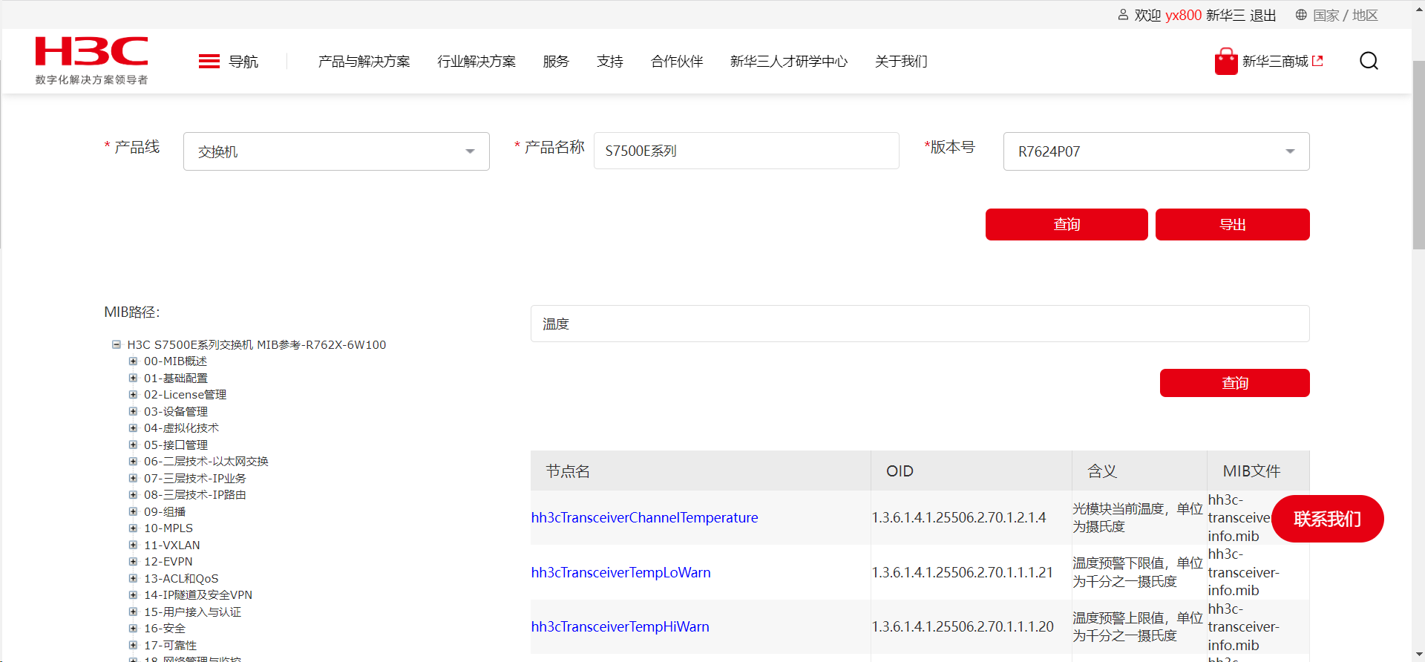
Task: Expand the 16-安全 tree node
Action: click(x=133, y=629)
